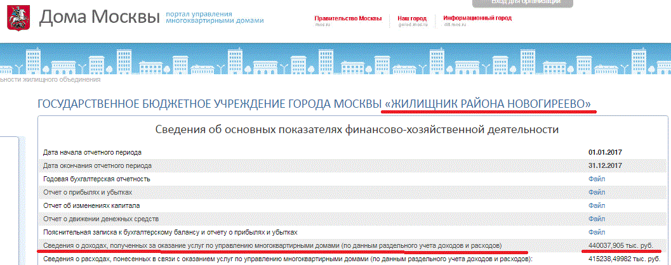This screenshot has width=671, height=265.
Task: Open the Информационный город link
Action: (477, 18)
